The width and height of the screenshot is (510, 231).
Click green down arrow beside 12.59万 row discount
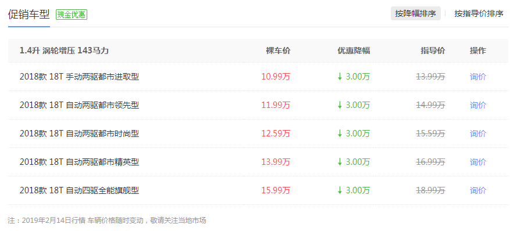coord(340,133)
